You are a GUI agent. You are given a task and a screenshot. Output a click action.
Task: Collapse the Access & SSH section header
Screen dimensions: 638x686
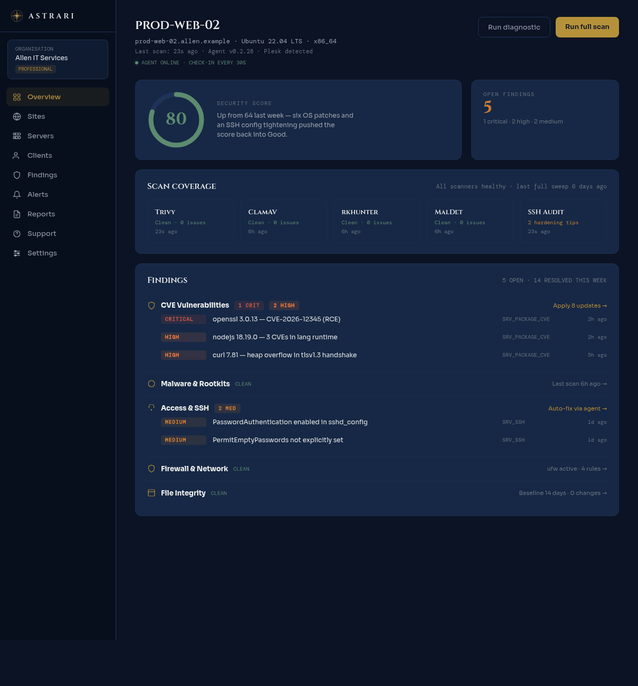pyautogui.click(x=377, y=408)
